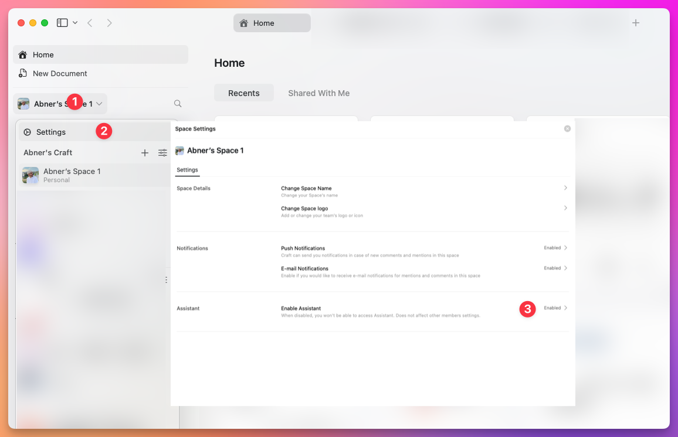Click the New Document page icon
The image size is (678, 437).
pyautogui.click(x=23, y=73)
